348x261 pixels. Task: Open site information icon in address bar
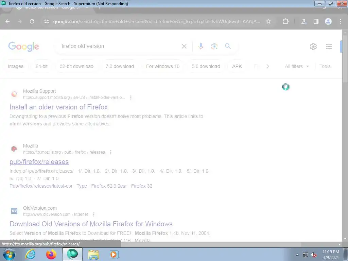coord(46,21)
